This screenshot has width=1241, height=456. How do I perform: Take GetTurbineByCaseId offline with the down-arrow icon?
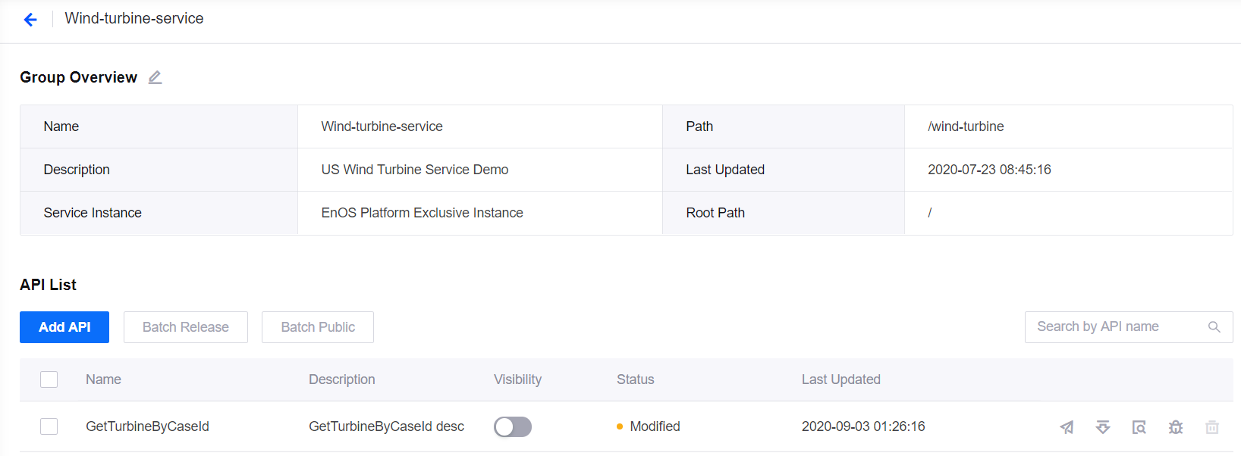pos(1103,427)
